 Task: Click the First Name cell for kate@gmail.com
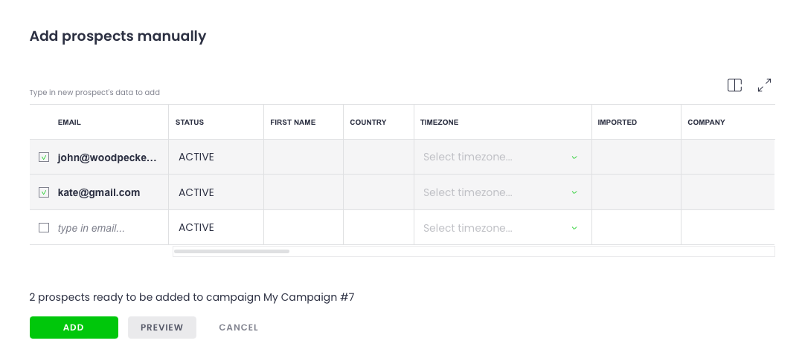click(303, 192)
